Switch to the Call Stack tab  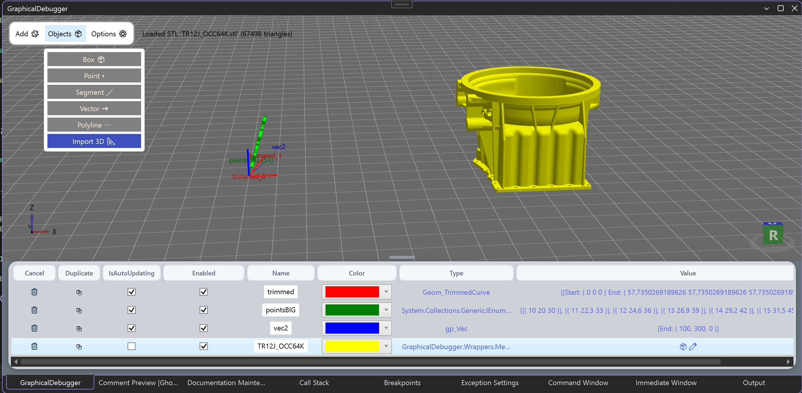click(314, 382)
